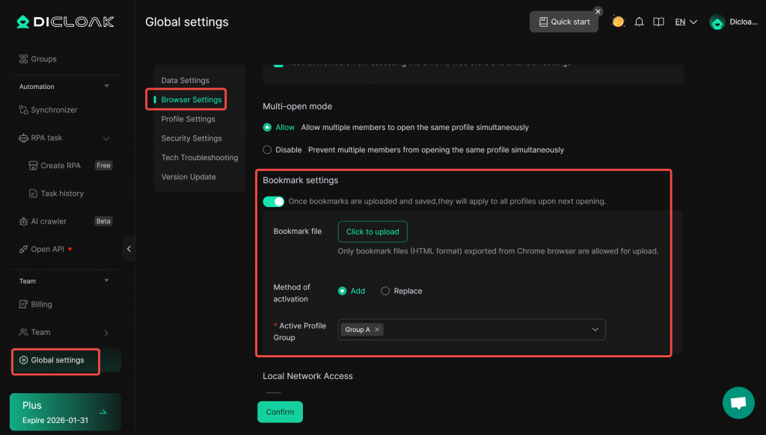Open the EN language dropdown
This screenshot has height=435, width=766.
686,22
